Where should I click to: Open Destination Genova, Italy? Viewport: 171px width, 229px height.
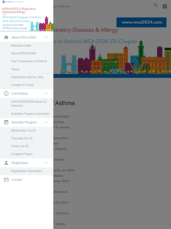coord(27,77)
